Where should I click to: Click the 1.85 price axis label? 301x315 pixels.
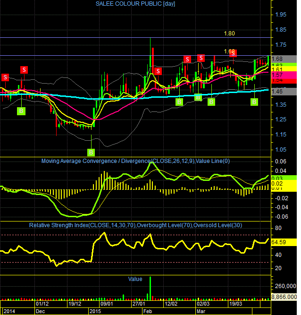pos(281,30)
